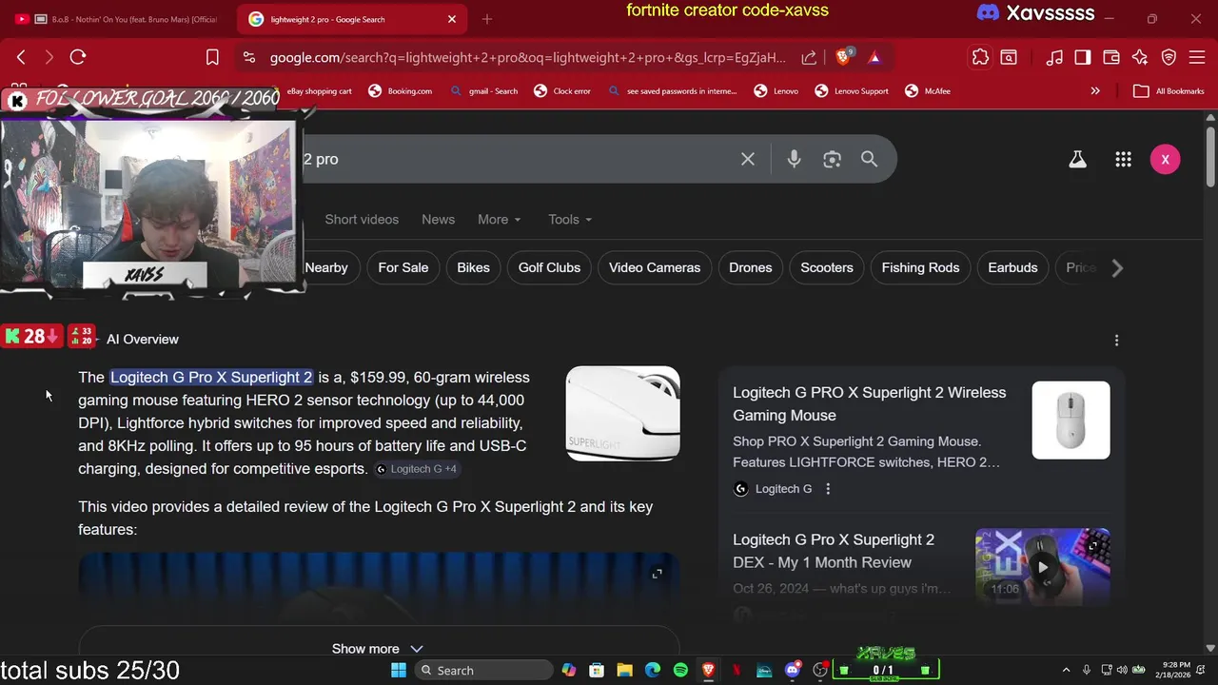
Task: Open three-dot menu beside Logitech G source
Action: tap(828, 489)
